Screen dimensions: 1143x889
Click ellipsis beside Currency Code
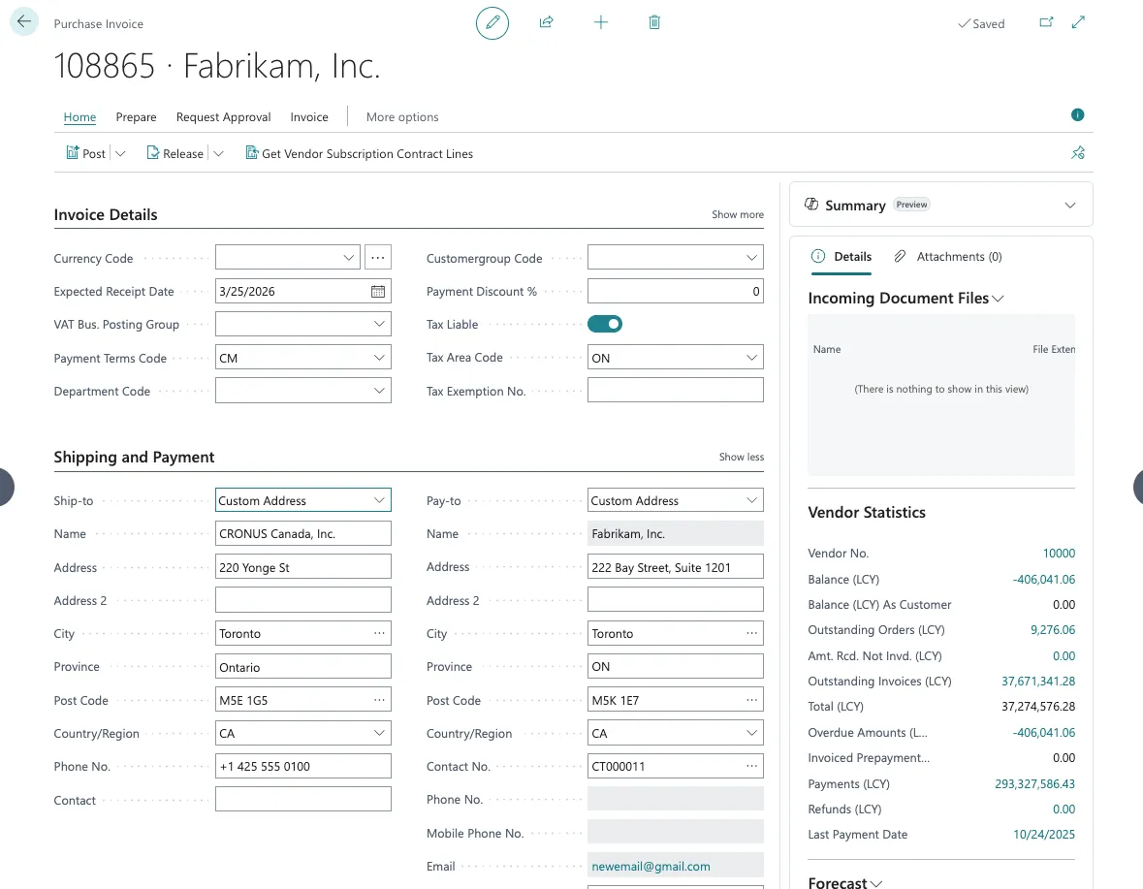pyautogui.click(x=377, y=257)
